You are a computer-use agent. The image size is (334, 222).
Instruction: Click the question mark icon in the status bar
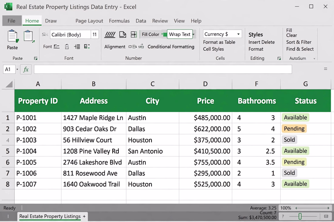pyautogui.click(x=283, y=217)
